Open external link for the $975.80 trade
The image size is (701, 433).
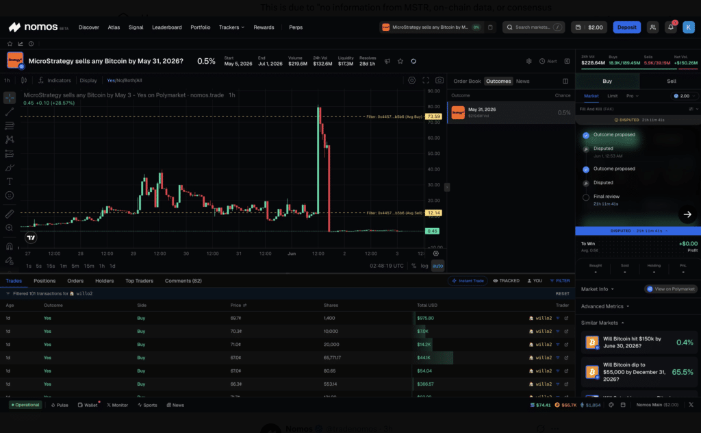[x=566, y=318]
